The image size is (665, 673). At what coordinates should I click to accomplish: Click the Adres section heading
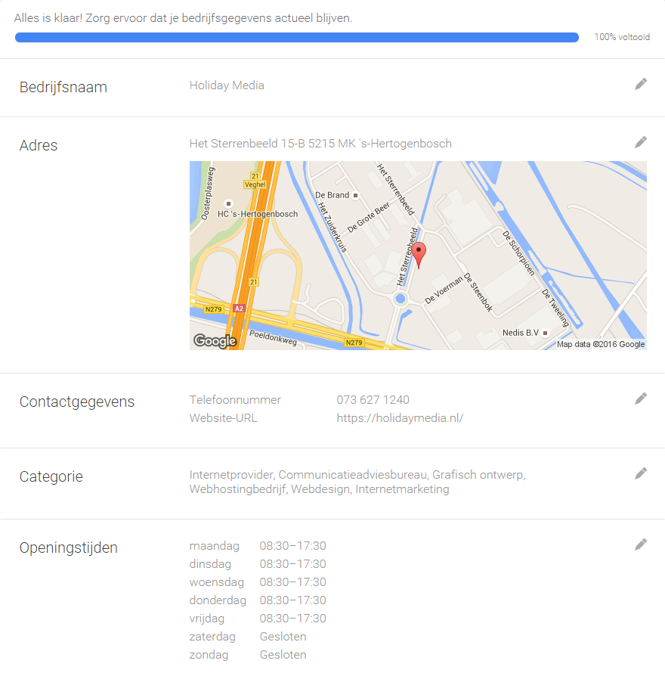pyautogui.click(x=39, y=145)
